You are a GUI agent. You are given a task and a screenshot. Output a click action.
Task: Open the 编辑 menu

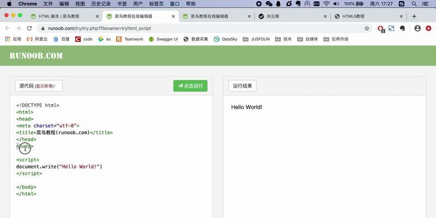(x=64, y=4)
